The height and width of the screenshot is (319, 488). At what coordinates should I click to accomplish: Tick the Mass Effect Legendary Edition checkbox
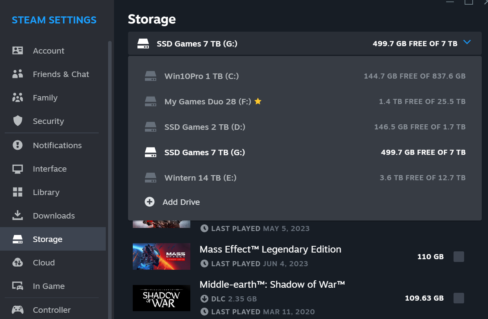pos(459,257)
